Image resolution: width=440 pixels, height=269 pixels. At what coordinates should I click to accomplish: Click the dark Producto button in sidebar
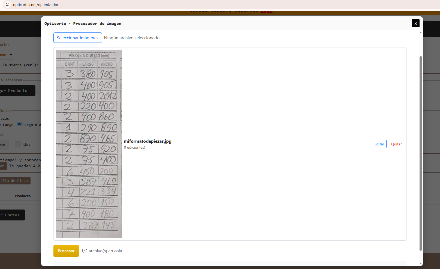pyautogui.click(x=17, y=91)
